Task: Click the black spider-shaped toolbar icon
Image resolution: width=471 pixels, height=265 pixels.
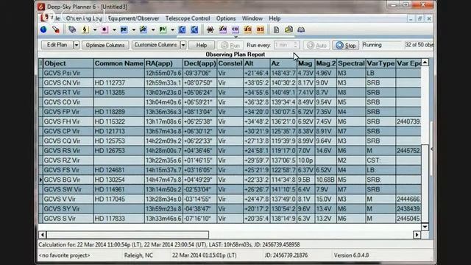Action: pos(210,29)
